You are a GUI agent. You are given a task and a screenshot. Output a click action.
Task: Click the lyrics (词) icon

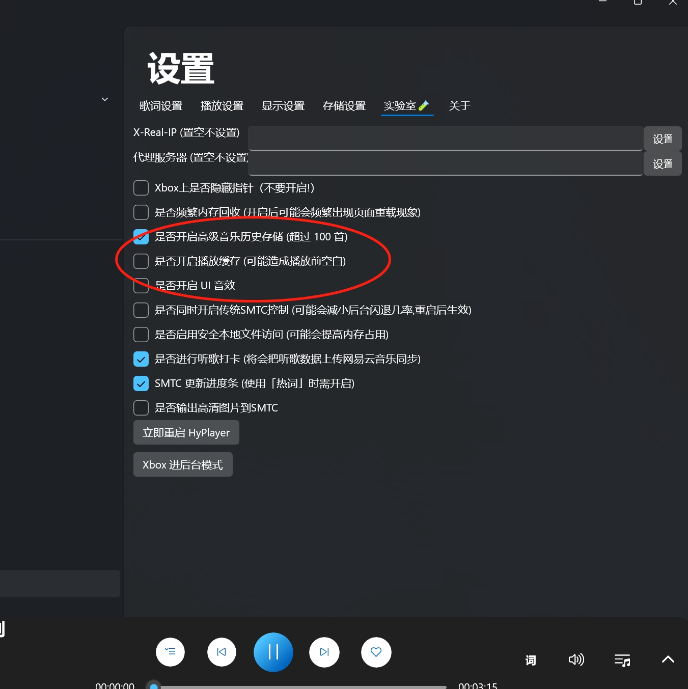coord(530,659)
